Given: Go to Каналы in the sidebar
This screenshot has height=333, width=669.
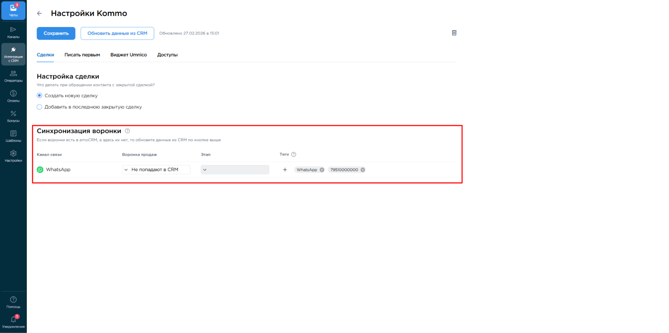Looking at the screenshot, I should [x=13, y=32].
